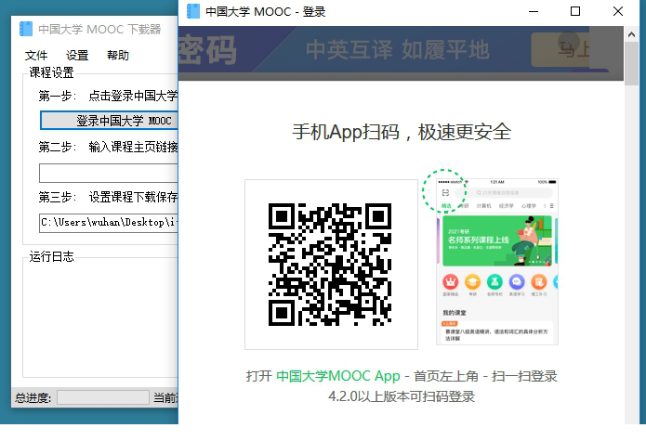Screen dimensions: 646x441
Task: Click the 第二步 step label
Action: click(58, 147)
